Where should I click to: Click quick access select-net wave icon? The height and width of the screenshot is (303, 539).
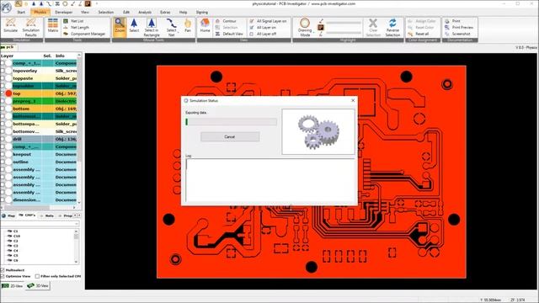pyautogui.click(x=49, y=3)
